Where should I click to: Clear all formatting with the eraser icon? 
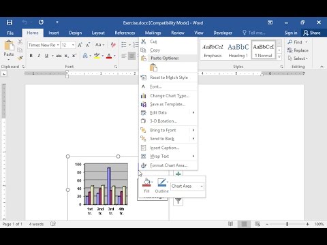point(113,45)
